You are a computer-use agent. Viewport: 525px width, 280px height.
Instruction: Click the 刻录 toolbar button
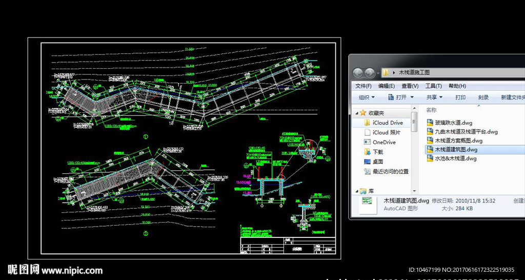[x=483, y=97]
